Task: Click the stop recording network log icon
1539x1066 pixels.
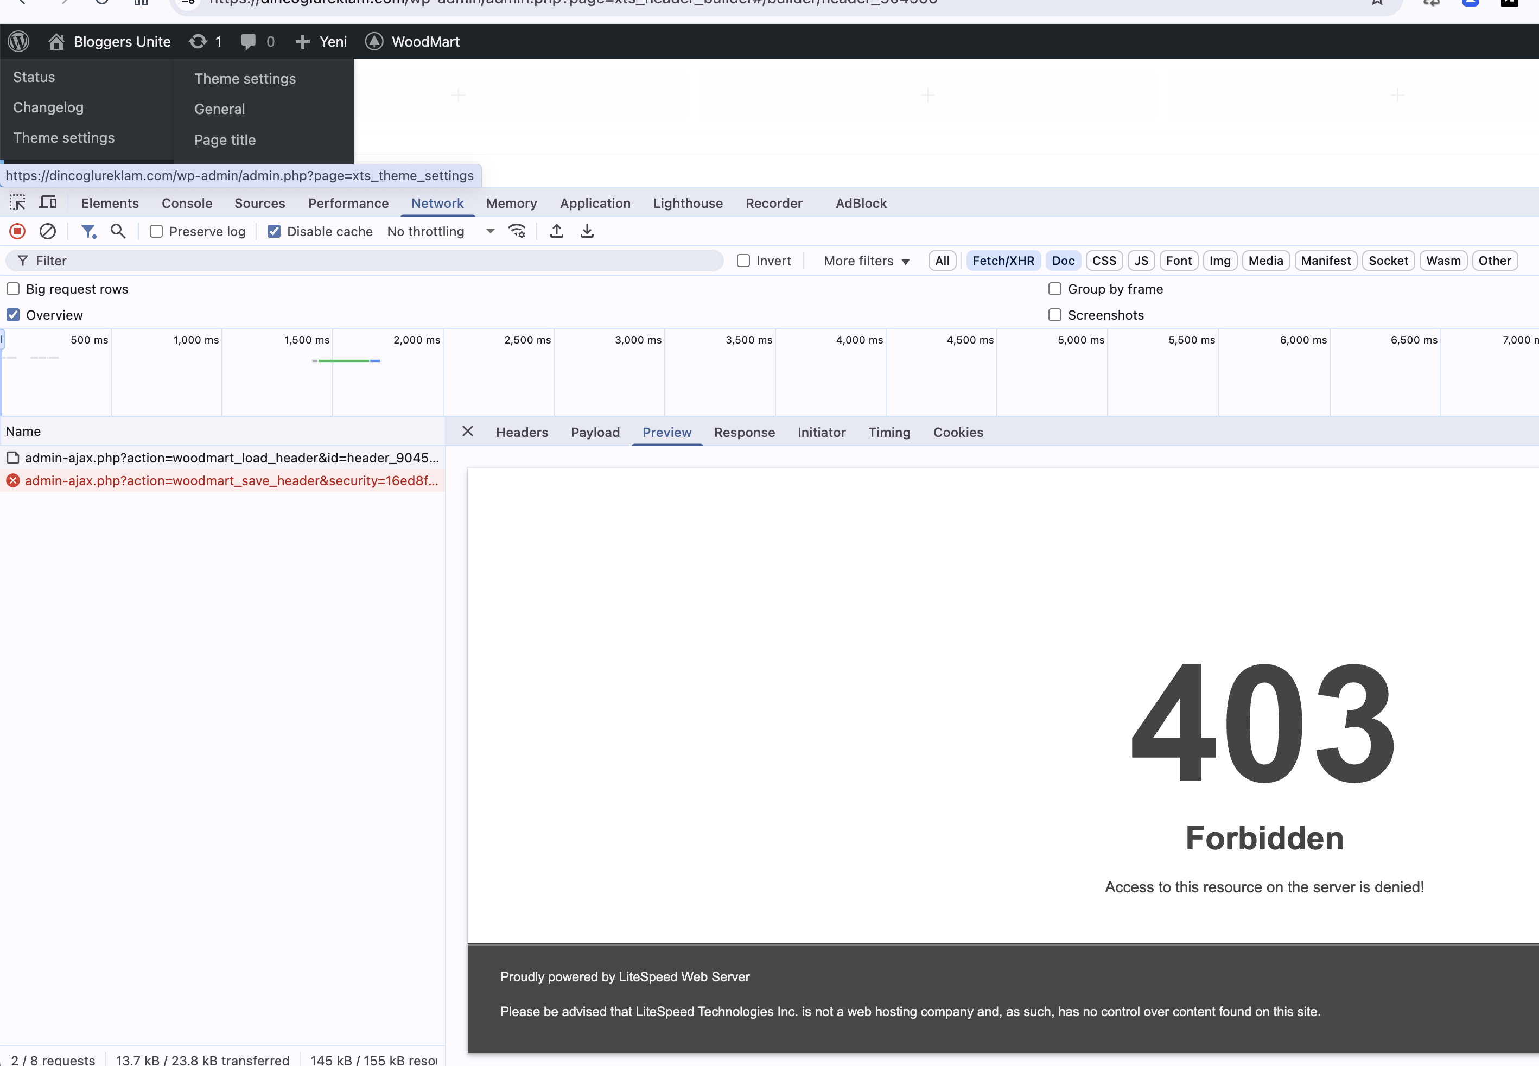Action: (17, 231)
